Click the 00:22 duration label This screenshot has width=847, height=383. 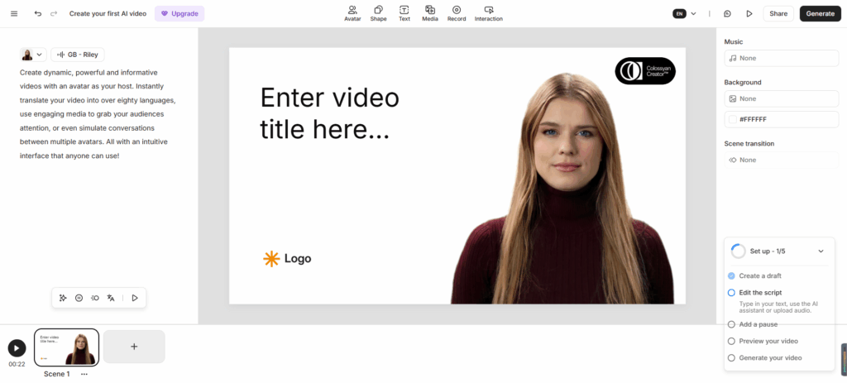pyautogui.click(x=17, y=364)
